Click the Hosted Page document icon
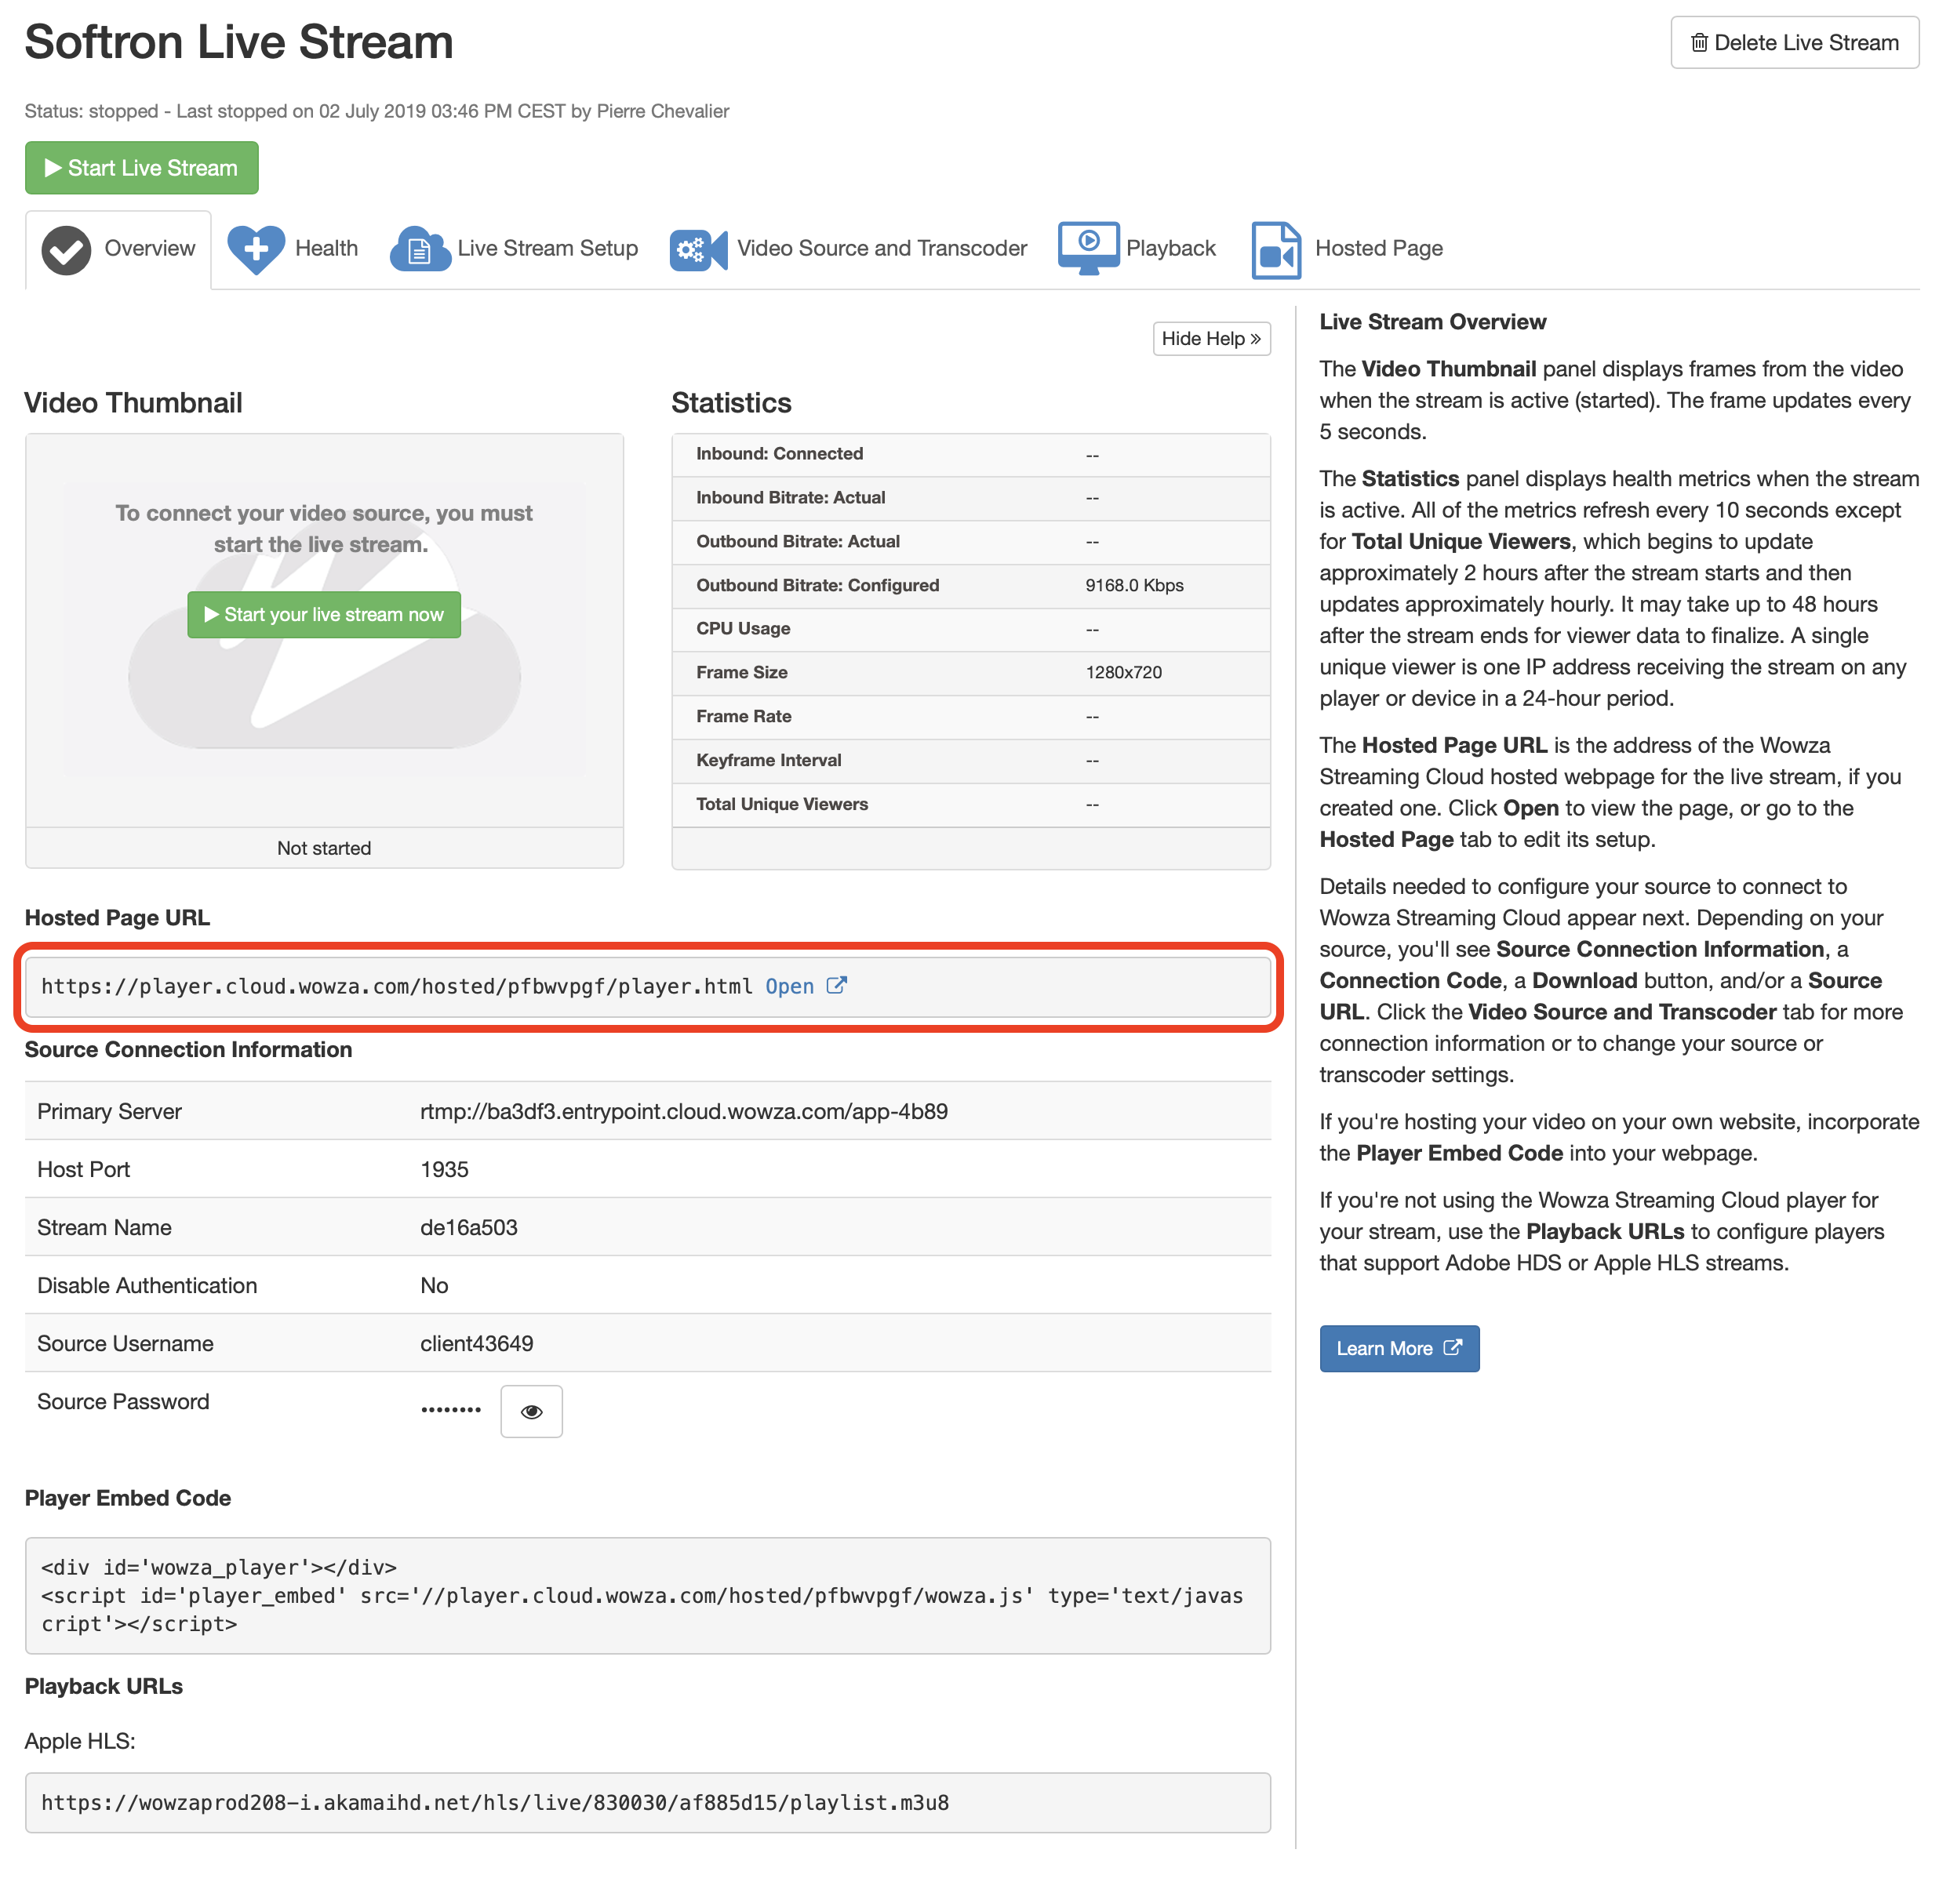Viewport: 1939px width, 1904px height. point(1276,250)
